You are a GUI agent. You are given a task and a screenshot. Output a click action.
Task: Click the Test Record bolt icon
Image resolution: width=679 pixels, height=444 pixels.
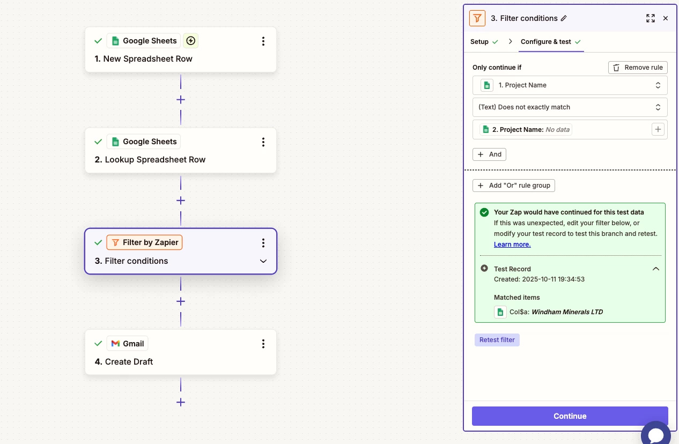[x=484, y=269]
